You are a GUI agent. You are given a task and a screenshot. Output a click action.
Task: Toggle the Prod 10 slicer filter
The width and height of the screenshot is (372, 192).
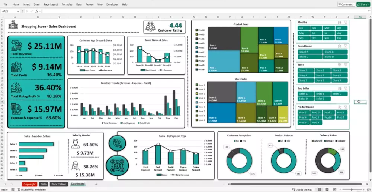pos(316,113)
